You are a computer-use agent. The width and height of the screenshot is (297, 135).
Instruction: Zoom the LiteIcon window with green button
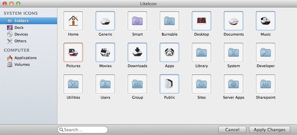point(18,4)
